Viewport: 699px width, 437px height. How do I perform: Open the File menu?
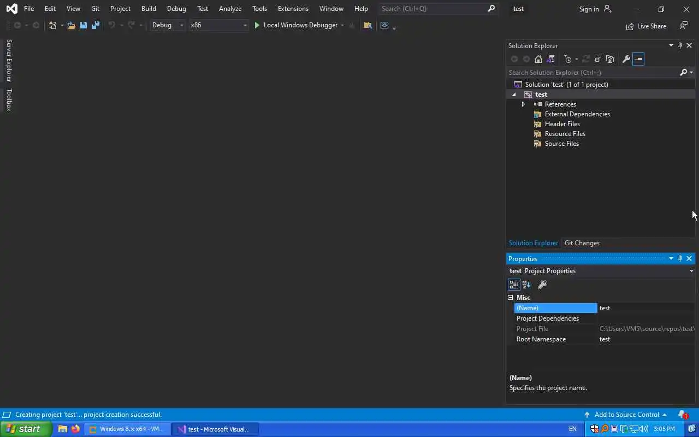tap(29, 9)
